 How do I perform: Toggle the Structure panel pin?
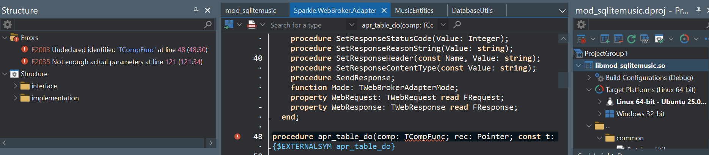tap(196, 10)
